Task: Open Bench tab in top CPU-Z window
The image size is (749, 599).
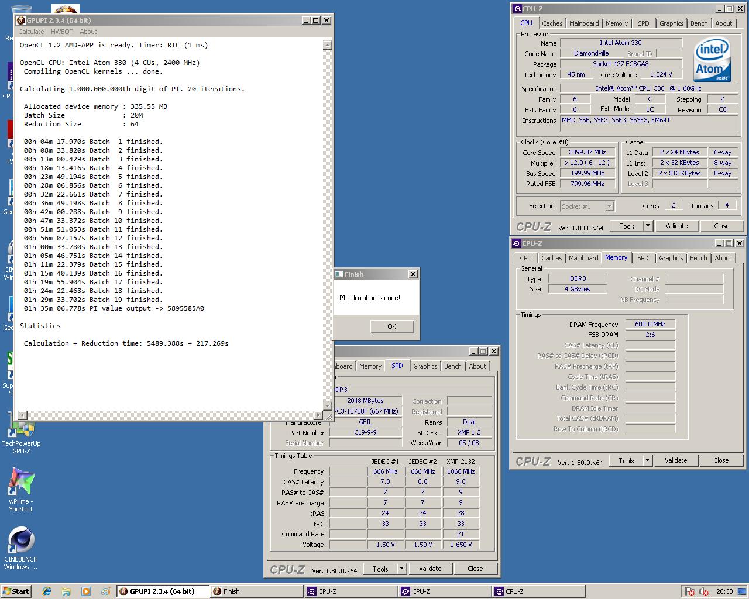Action: tap(699, 23)
